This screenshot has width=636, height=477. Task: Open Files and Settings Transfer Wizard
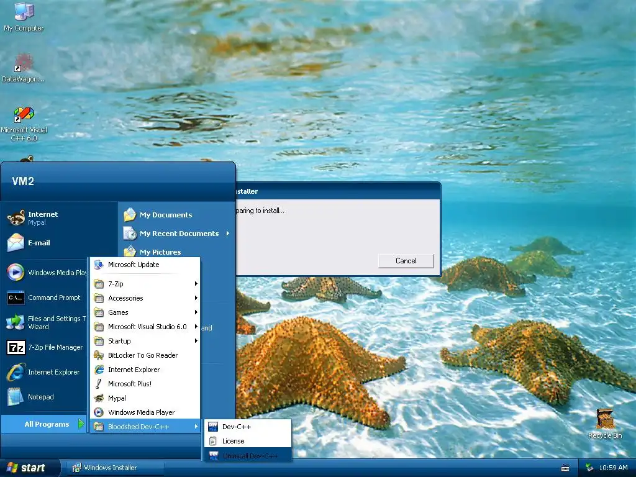(x=46, y=322)
